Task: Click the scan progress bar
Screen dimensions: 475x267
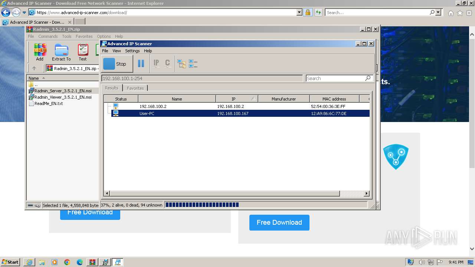Action: 266,205
